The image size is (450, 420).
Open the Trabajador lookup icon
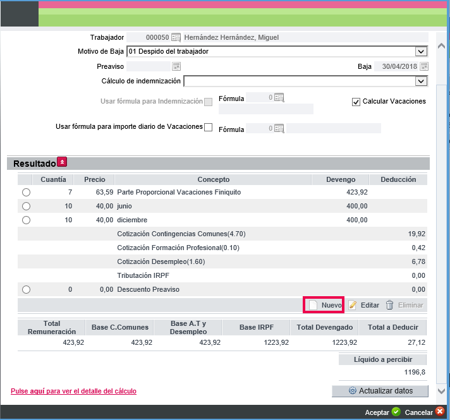[x=176, y=37]
